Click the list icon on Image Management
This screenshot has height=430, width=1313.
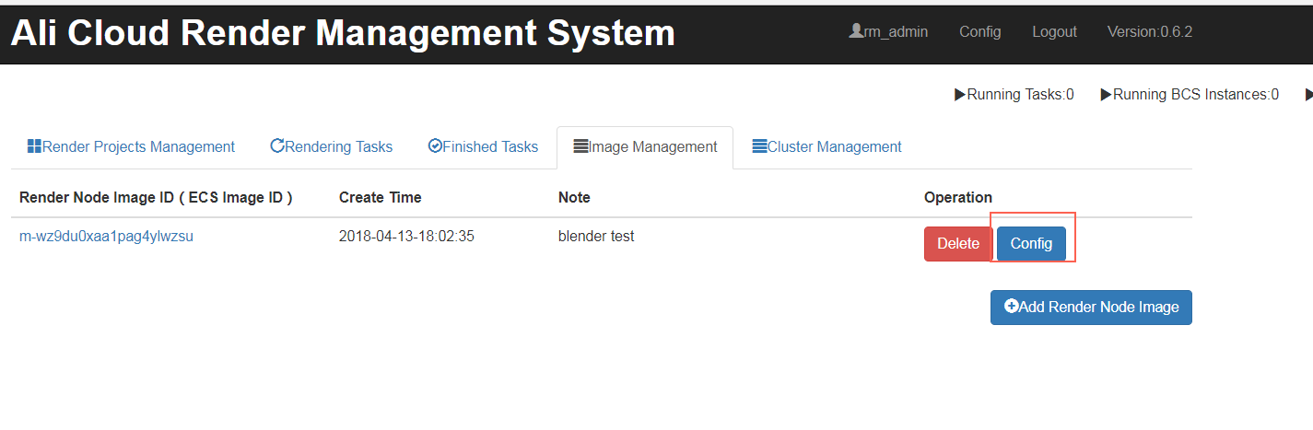pyautogui.click(x=580, y=146)
